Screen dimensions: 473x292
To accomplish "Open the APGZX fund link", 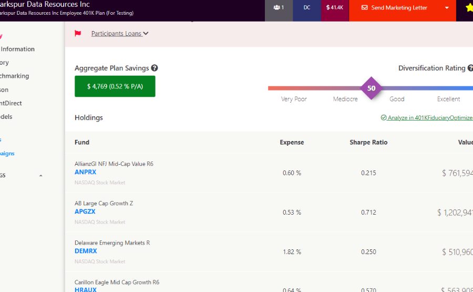I will pos(85,212).
